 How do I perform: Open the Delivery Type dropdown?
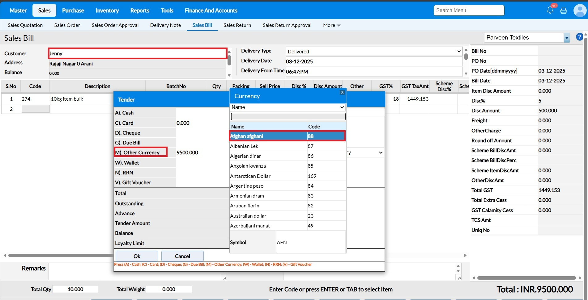click(374, 52)
